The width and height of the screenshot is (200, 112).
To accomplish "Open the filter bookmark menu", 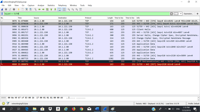I will click(2, 14).
